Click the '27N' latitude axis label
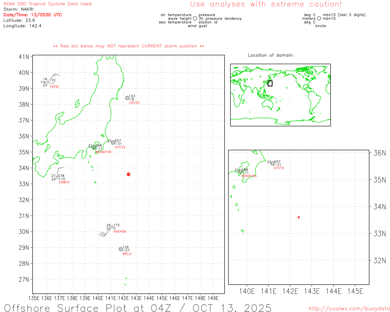The image size is (390, 312). coord(24,279)
